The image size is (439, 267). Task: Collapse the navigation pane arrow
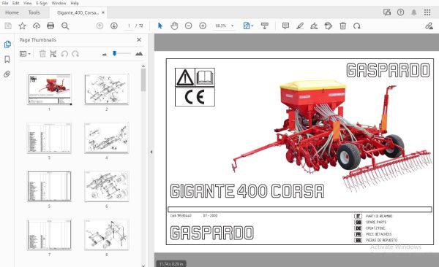point(151,152)
